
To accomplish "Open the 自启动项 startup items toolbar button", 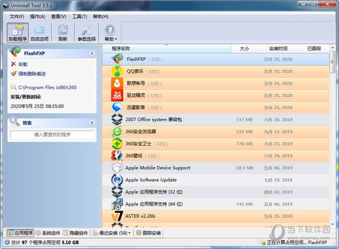I will (40, 32).
